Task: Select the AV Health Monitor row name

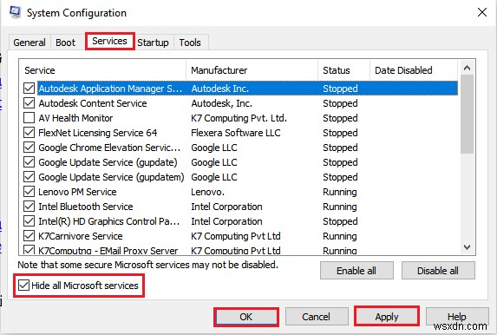Action: click(75, 118)
